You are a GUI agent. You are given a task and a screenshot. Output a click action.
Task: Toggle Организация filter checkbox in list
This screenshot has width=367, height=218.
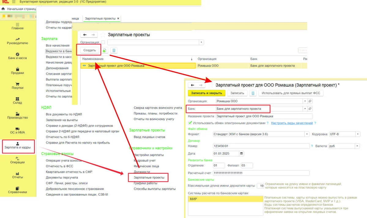(103, 42)
